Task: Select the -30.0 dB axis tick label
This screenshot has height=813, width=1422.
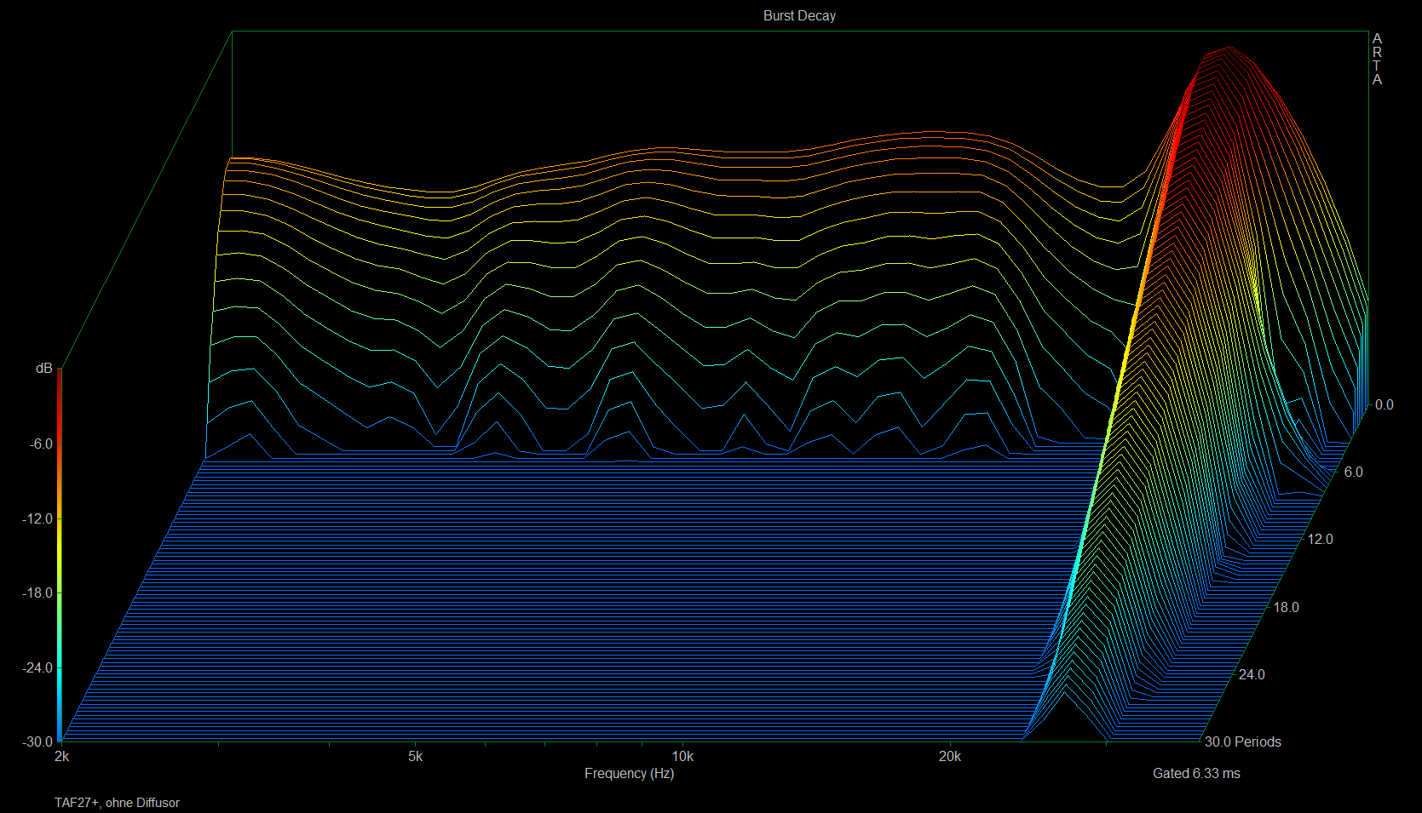Action: pyautogui.click(x=37, y=741)
